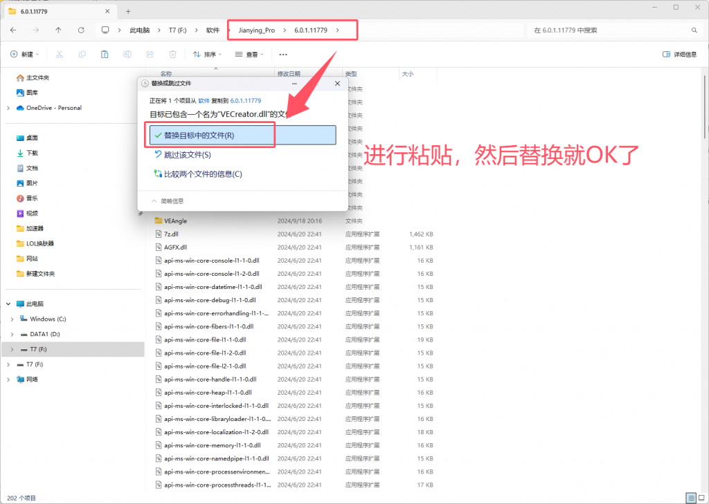Click the 软件 source link in dialog
The image size is (709, 504).
(204, 101)
